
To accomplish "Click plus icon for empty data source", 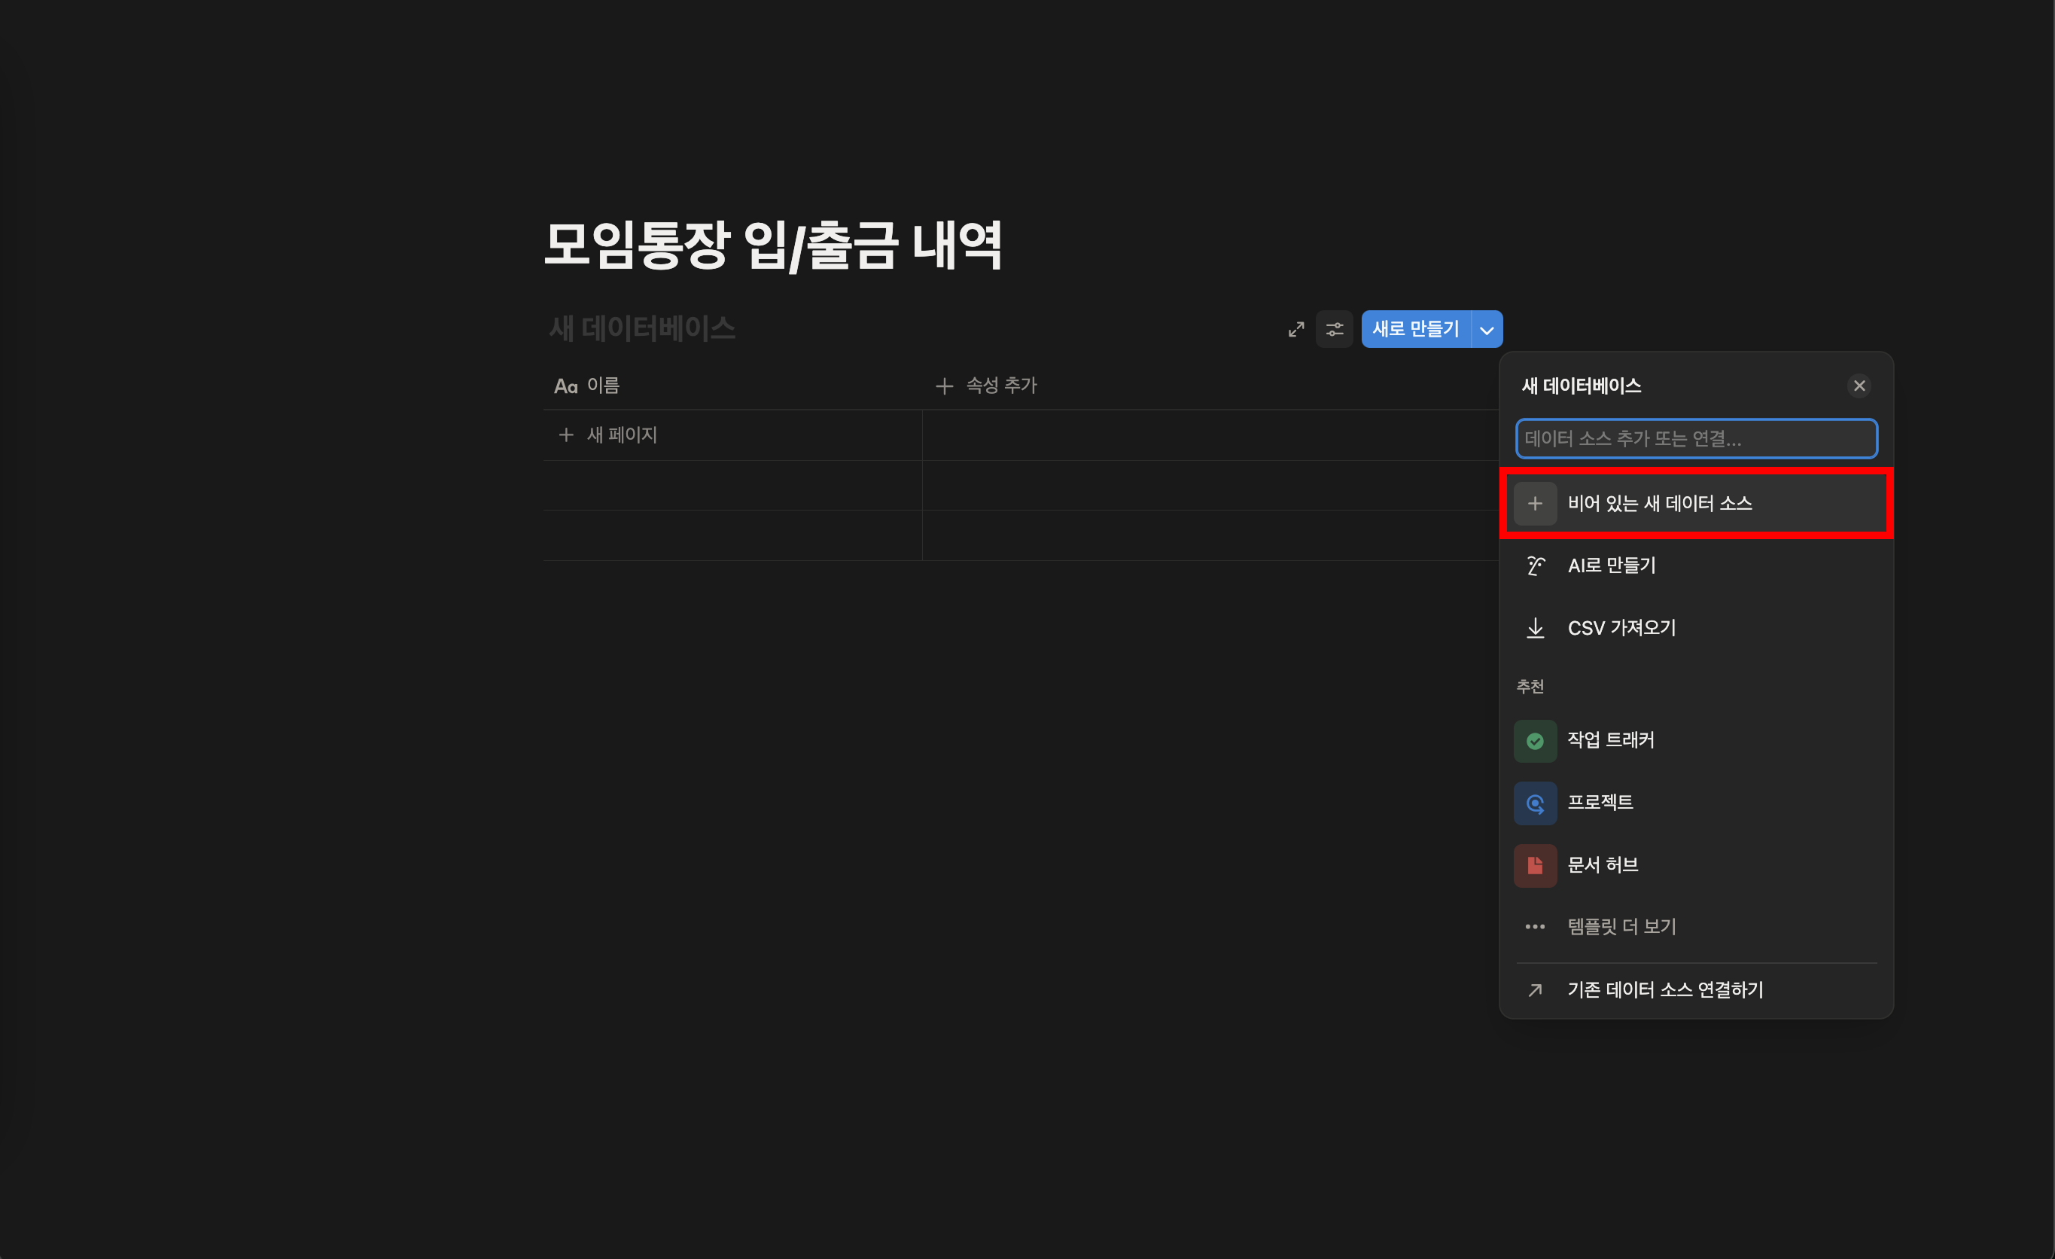I will click(x=1535, y=503).
